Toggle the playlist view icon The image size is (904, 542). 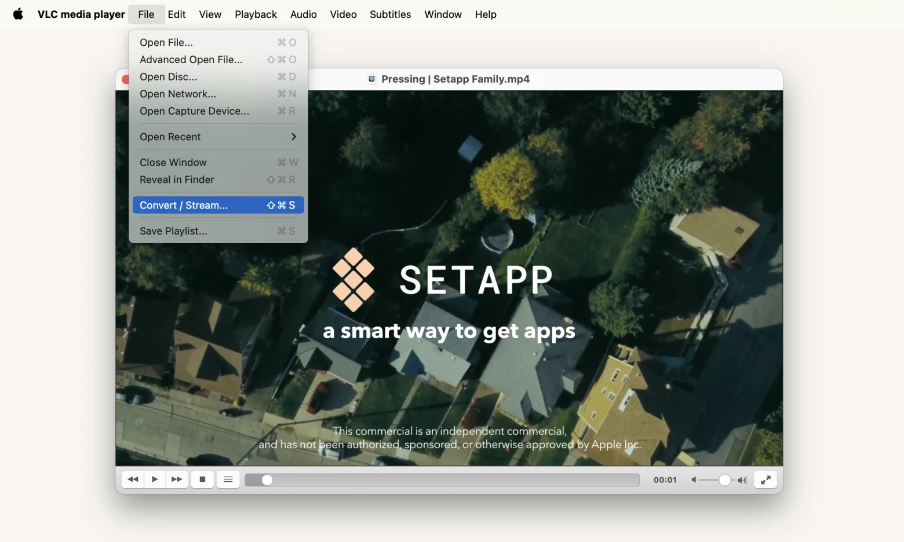click(x=228, y=479)
